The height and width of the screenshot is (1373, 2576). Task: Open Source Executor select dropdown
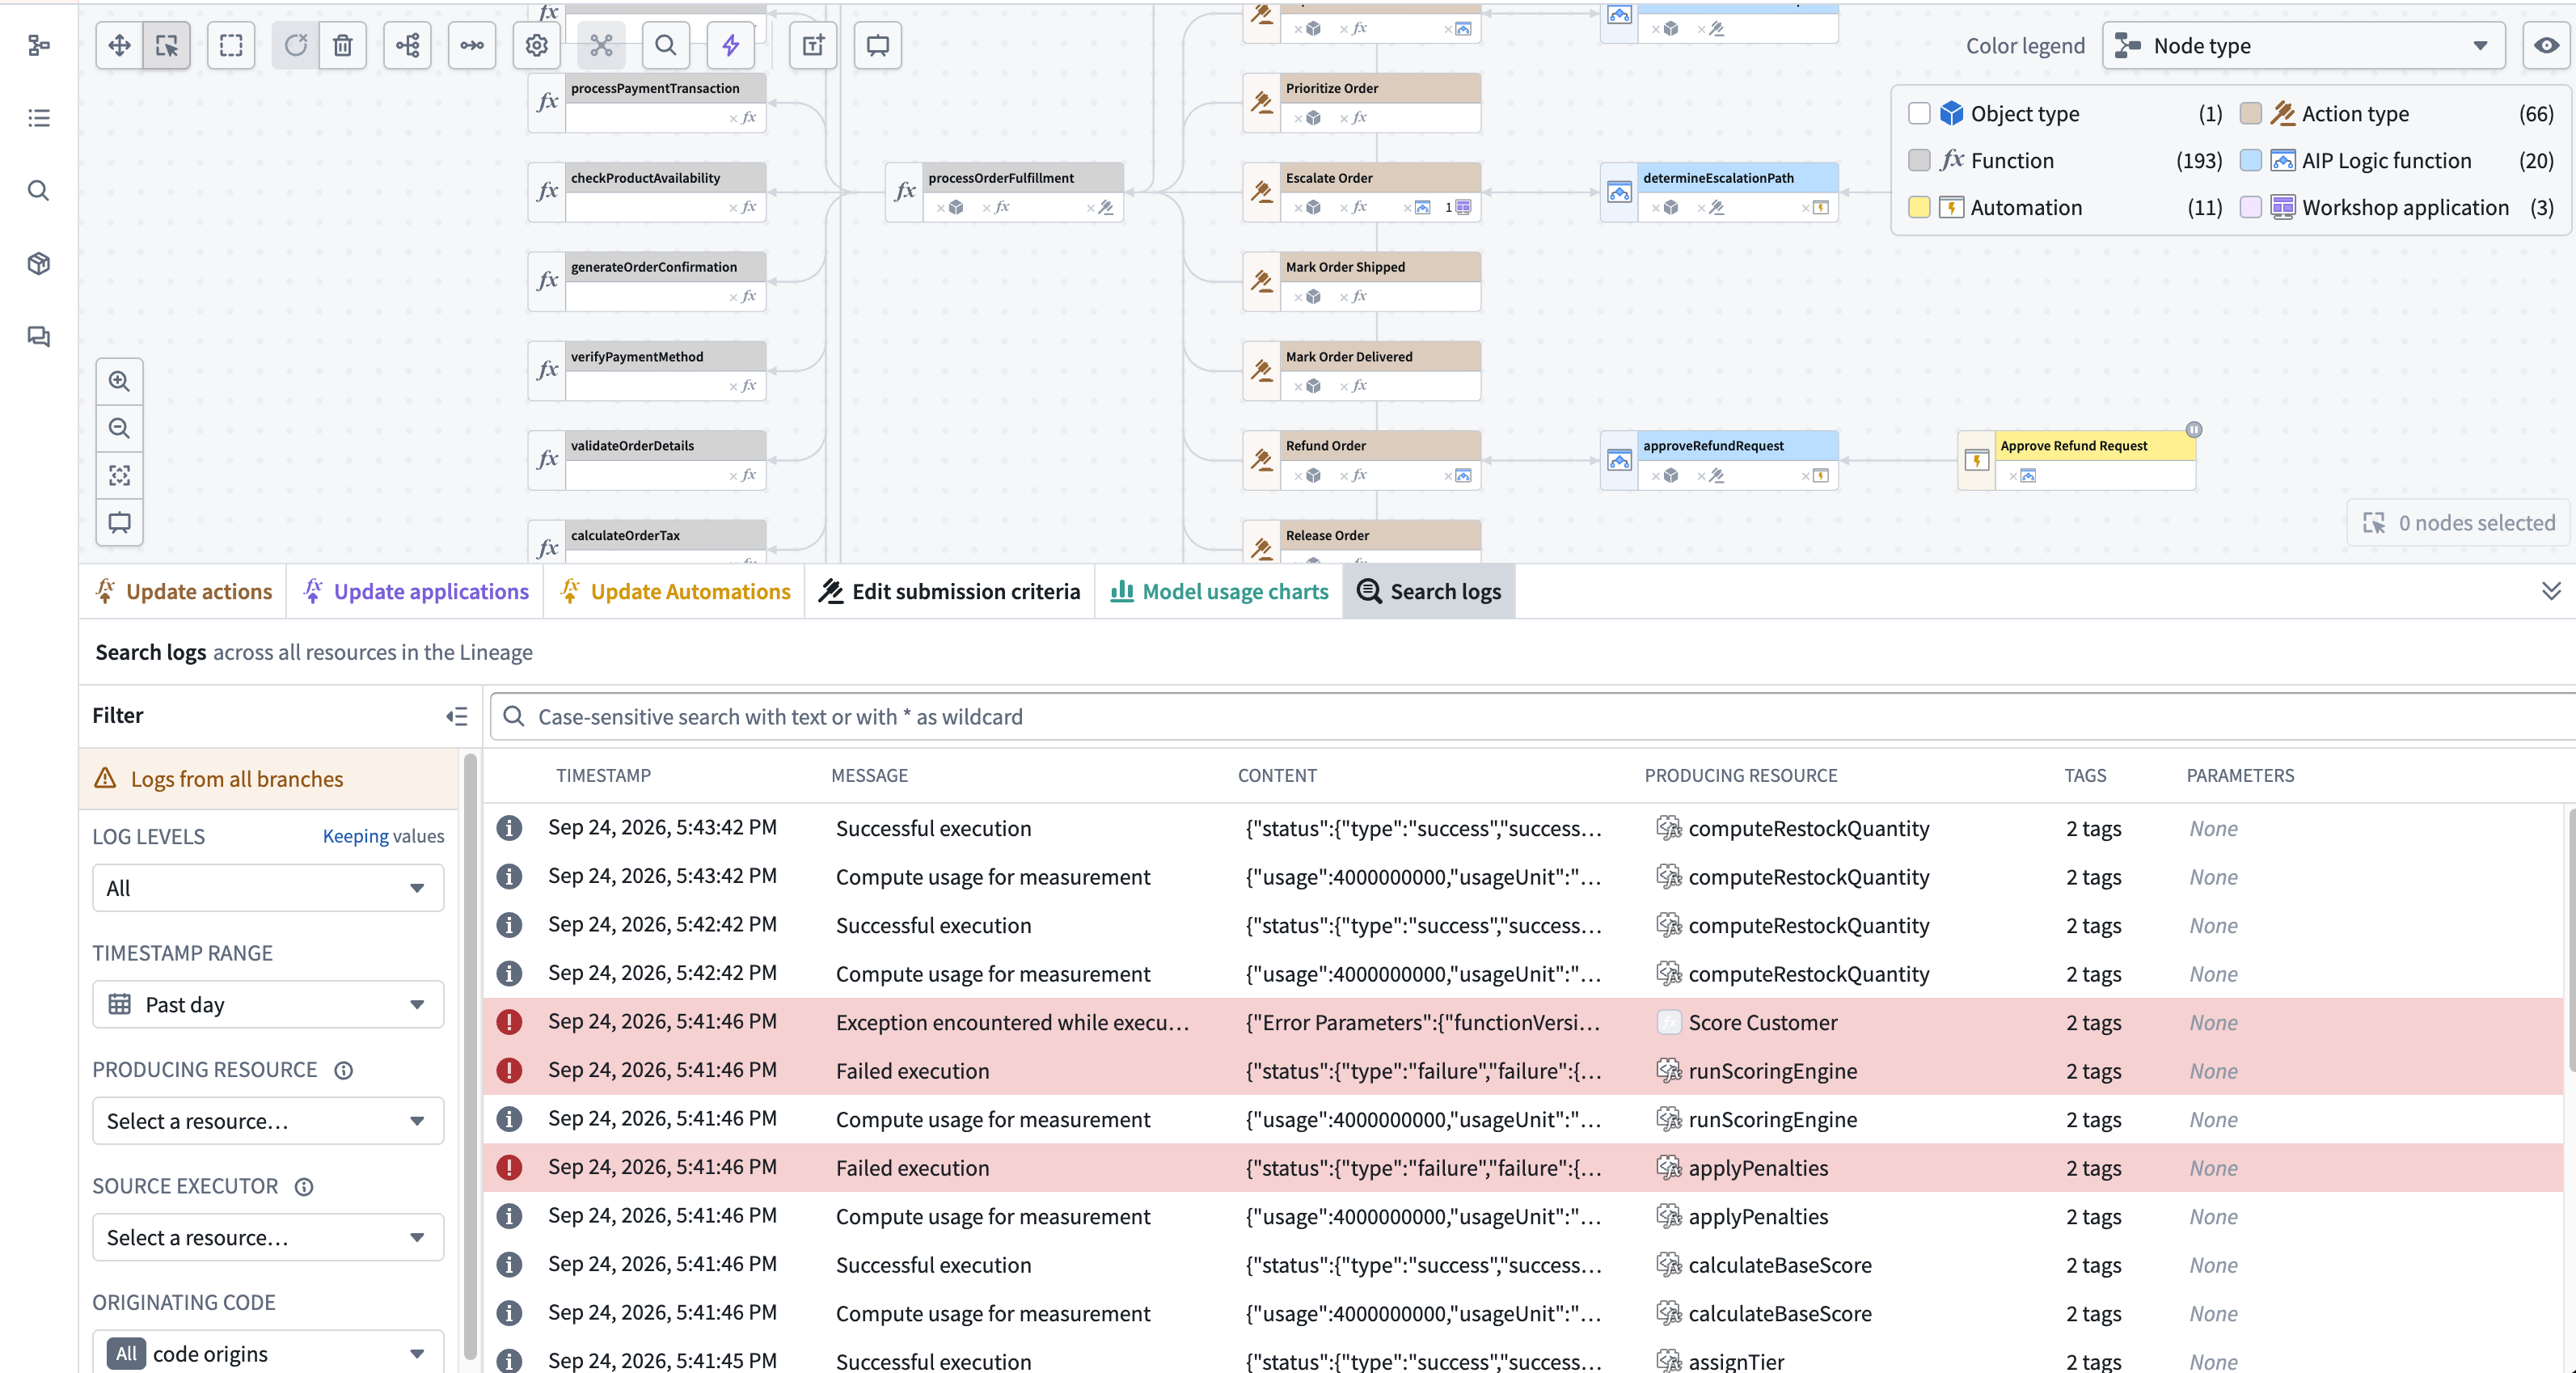(268, 1237)
